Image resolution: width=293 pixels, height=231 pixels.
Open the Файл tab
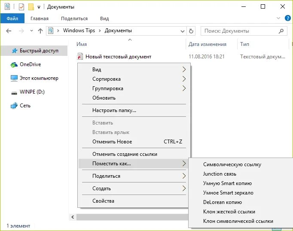[12, 18]
